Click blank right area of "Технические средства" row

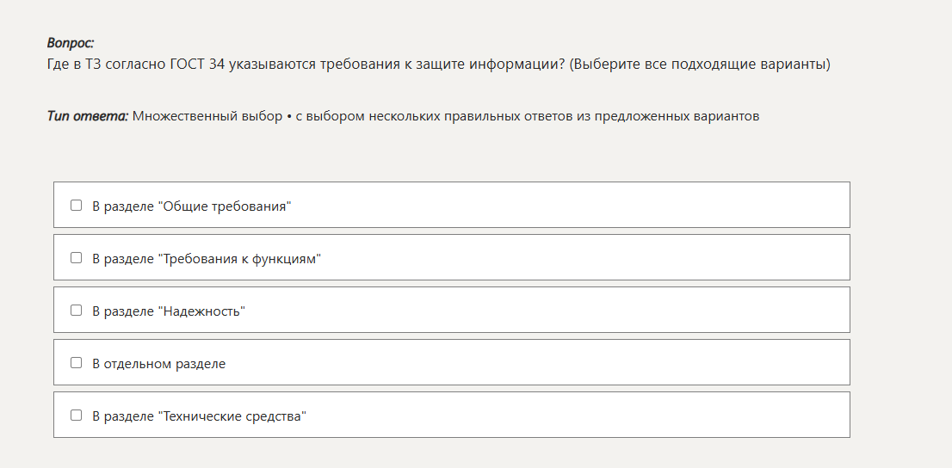pyautogui.click(x=603, y=416)
